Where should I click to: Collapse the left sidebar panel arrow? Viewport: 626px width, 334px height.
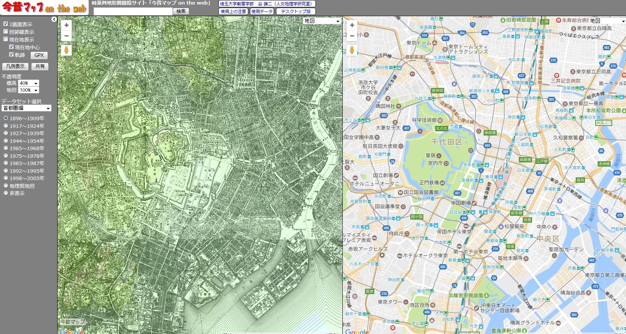54,19
